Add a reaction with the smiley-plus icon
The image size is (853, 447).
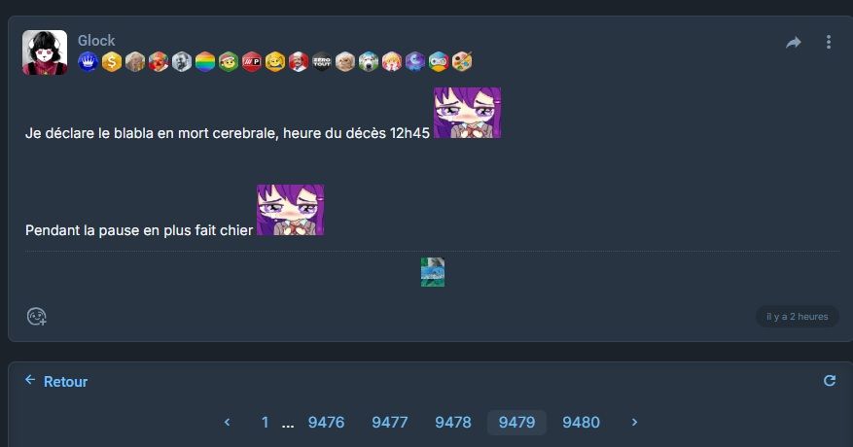click(36, 317)
